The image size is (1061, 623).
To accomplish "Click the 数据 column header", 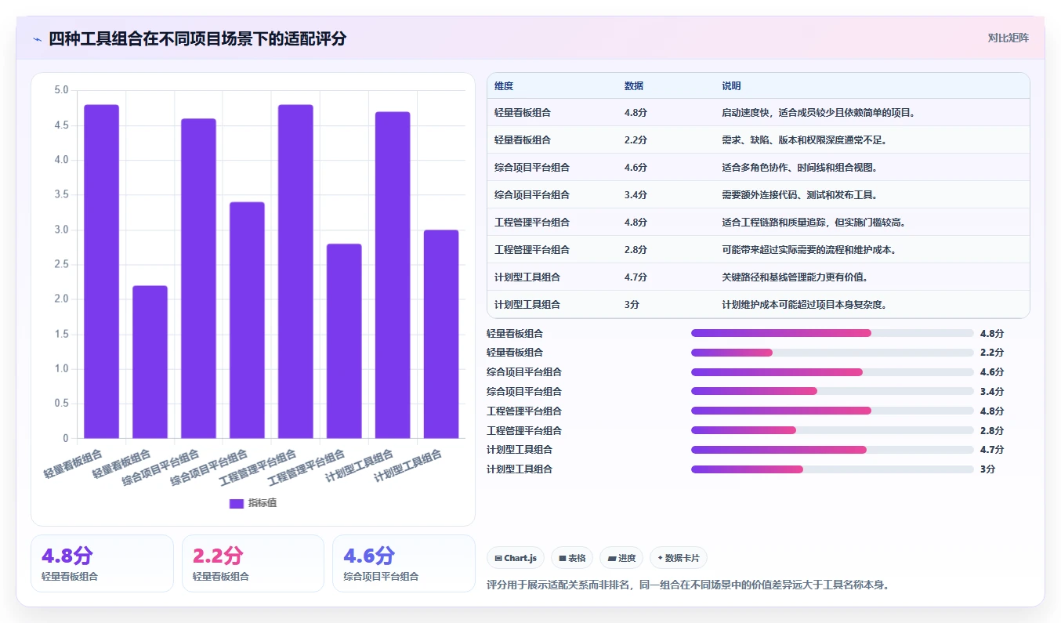I will (x=634, y=86).
